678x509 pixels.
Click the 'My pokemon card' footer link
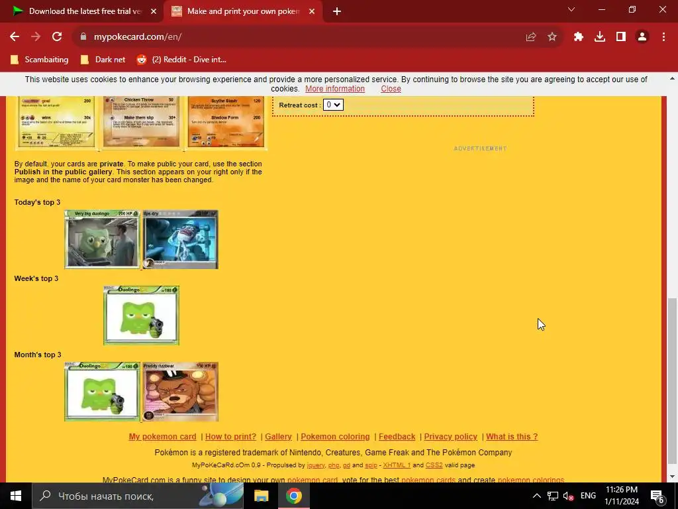tap(162, 437)
